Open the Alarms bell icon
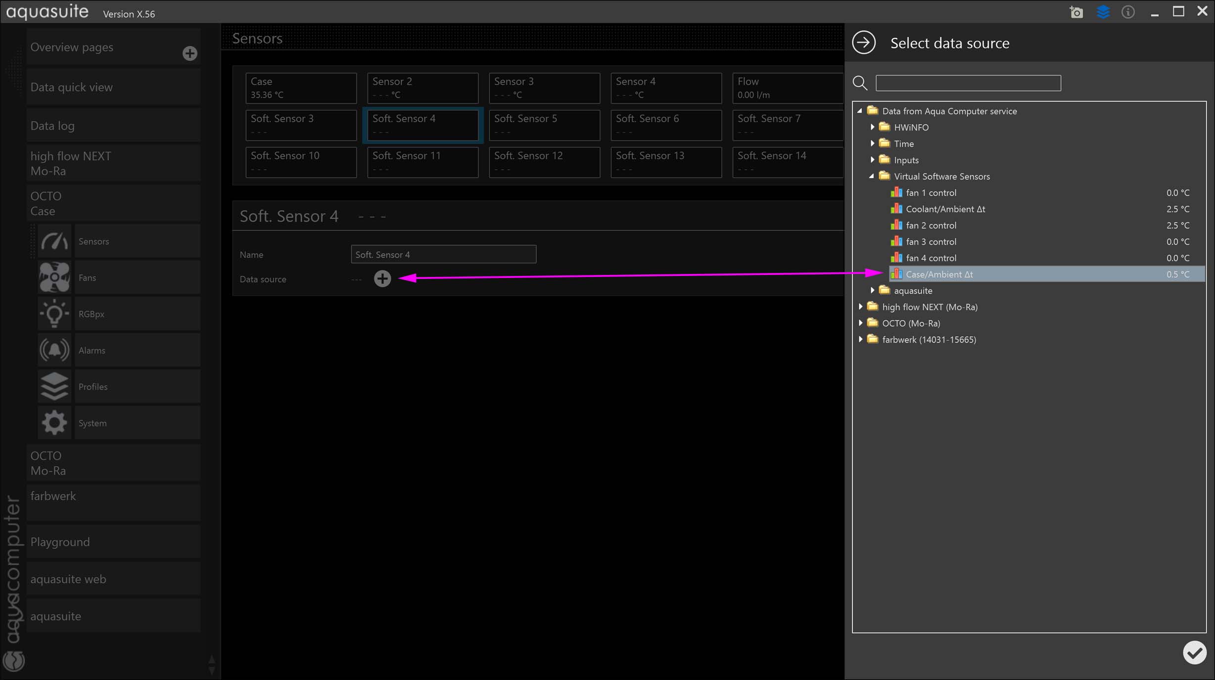The height and width of the screenshot is (680, 1215). [x=54, y=350]
